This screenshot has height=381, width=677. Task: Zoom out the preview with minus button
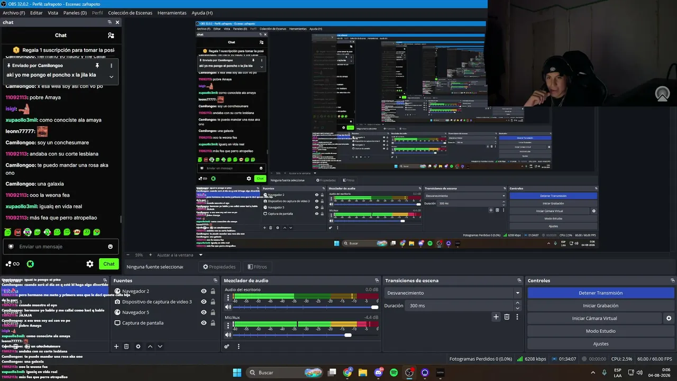pyautogui.click(x=127, y=255)
